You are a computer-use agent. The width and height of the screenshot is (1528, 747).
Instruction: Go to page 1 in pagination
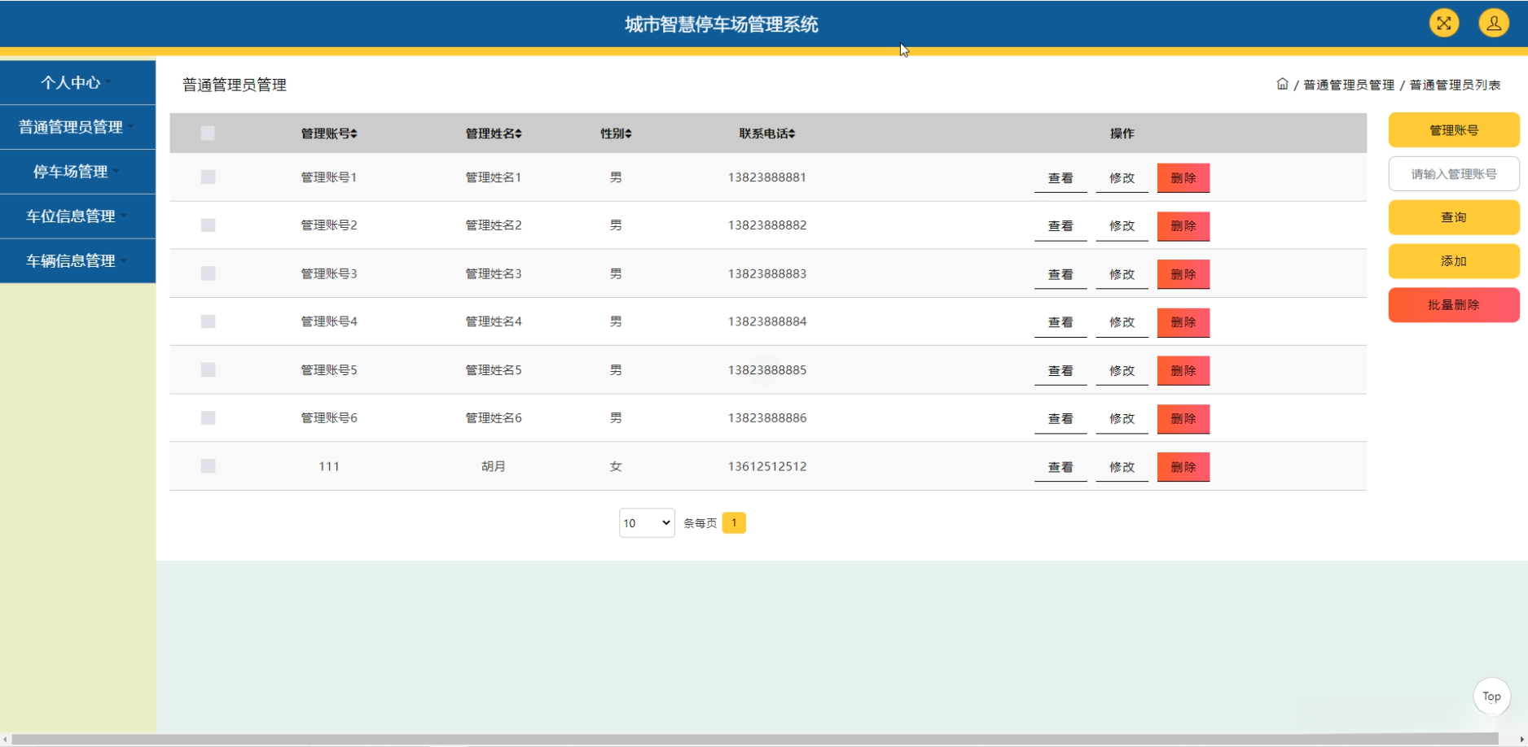[x=734, y=522]
